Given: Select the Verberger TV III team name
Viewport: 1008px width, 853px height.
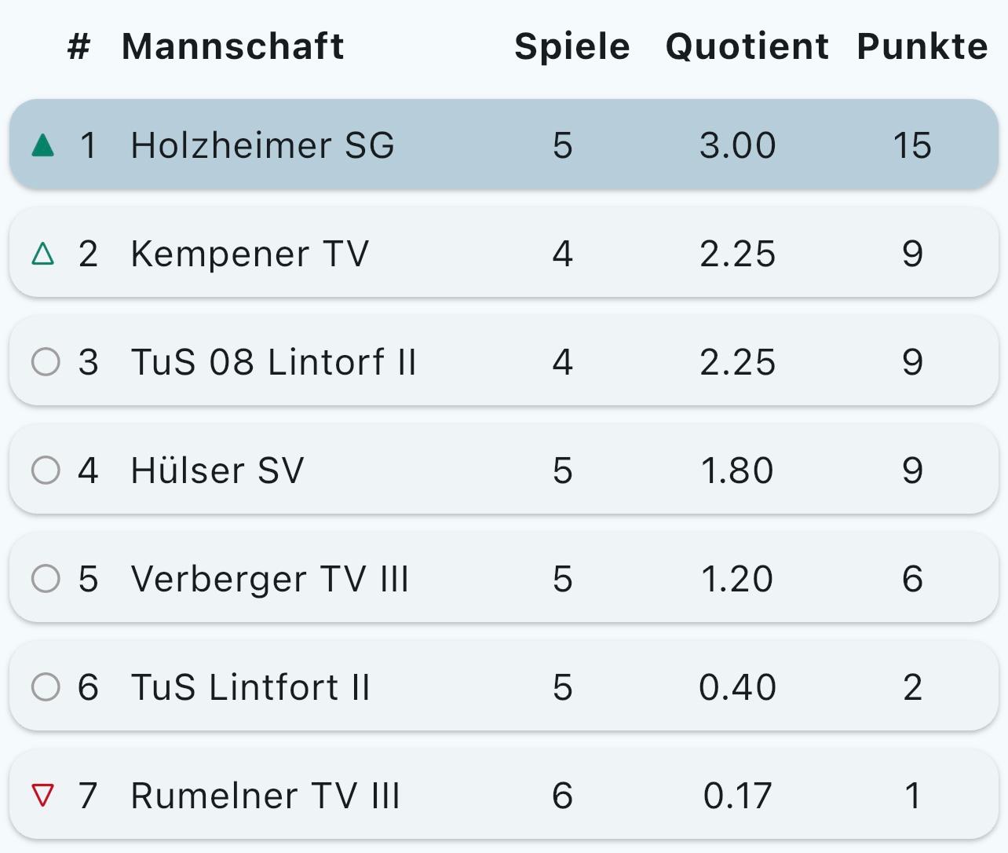Looking at the screenshot, I should (269, 579).
